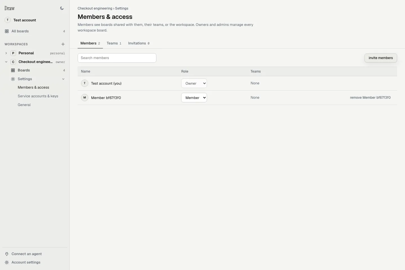405x270 pixels.
Task: Click None in Member bf67f3f0 row
Action: tap(255, 98)
